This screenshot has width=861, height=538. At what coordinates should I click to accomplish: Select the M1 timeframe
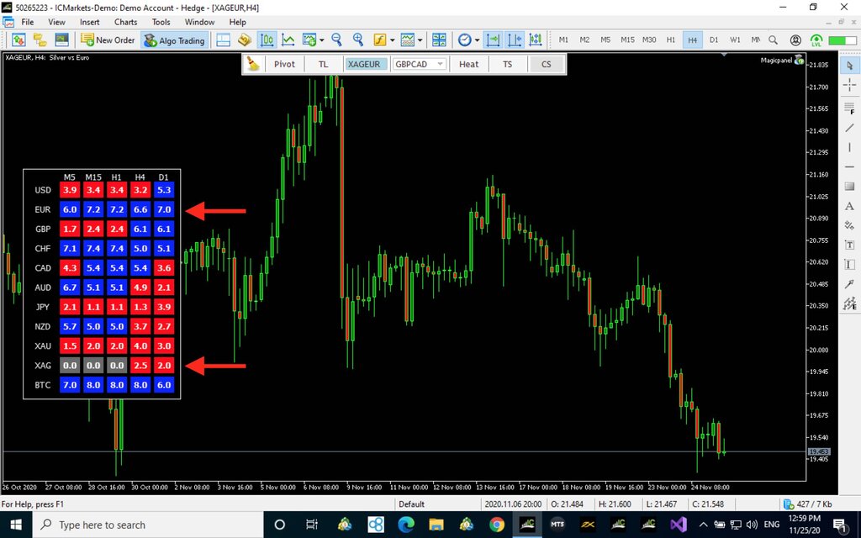click(563, 40)
